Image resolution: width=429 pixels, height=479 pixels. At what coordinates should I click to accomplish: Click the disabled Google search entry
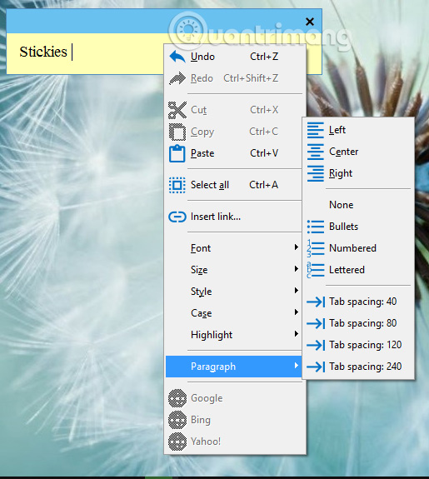234,398
